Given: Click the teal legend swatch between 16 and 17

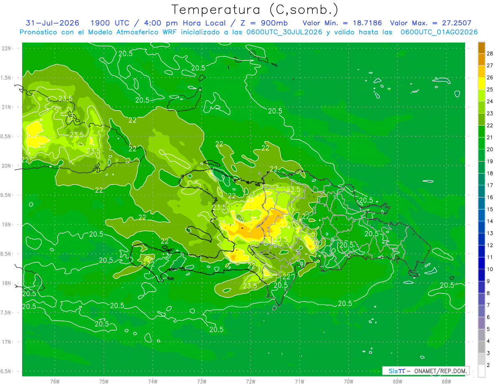Looking at the screenshot, I should [x=481, y=191].
